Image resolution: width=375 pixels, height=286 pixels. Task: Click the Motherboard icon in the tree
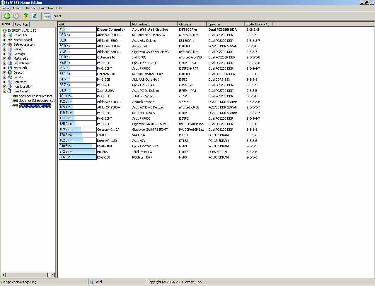click(10, 40)
